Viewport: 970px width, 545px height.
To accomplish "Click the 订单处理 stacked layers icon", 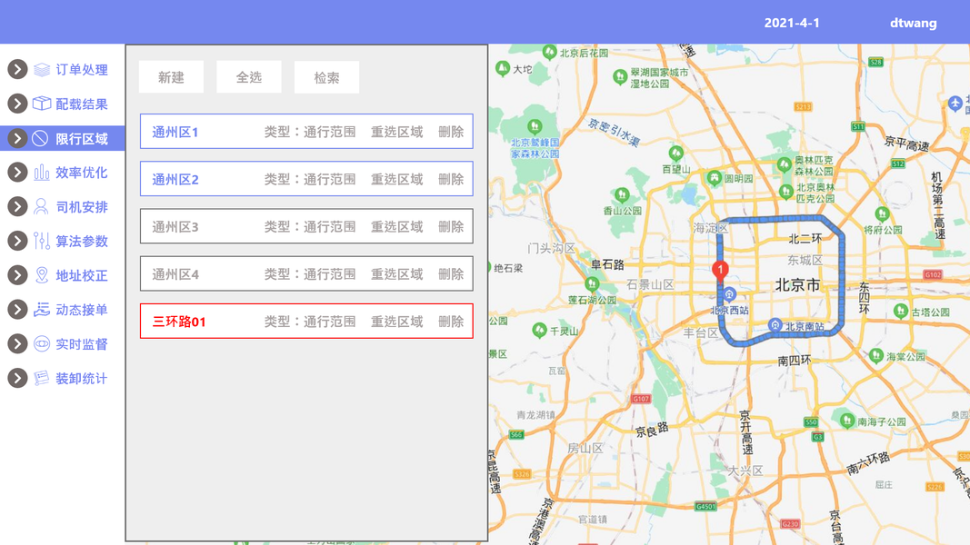I will 42,69.
